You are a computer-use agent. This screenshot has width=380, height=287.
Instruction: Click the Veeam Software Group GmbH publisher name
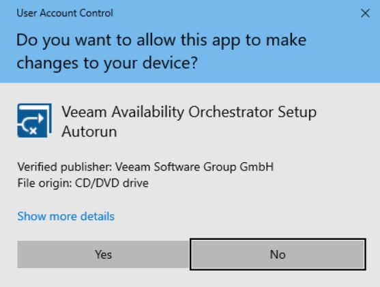194,167
